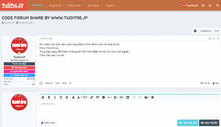Click the Thành viên BQT badge
This screenshot has width=221, height=127.
coord(19,64)
